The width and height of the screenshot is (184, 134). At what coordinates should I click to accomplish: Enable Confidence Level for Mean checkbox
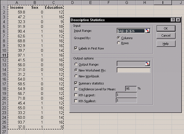click(76, 89)
